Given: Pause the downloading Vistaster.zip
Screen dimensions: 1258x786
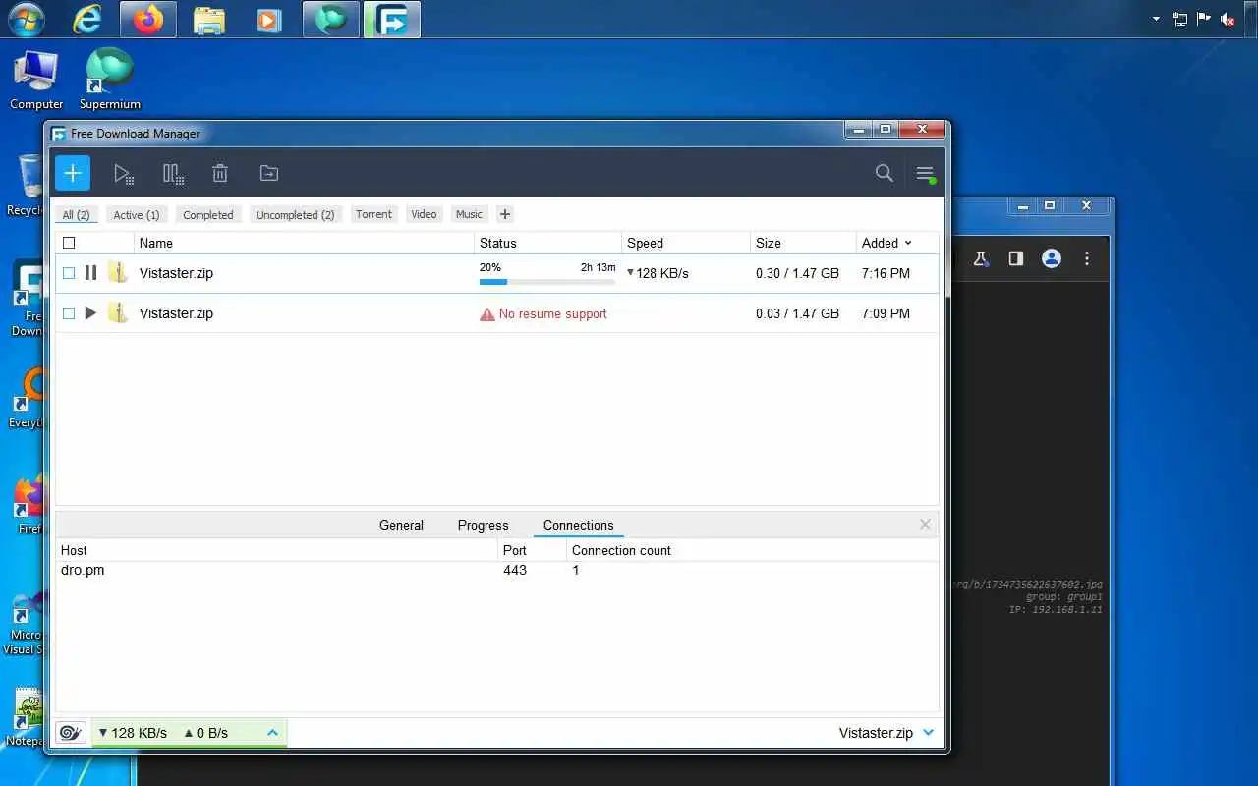Looking at the screenshot, I should pyautogui.click(x=90, y=273).
